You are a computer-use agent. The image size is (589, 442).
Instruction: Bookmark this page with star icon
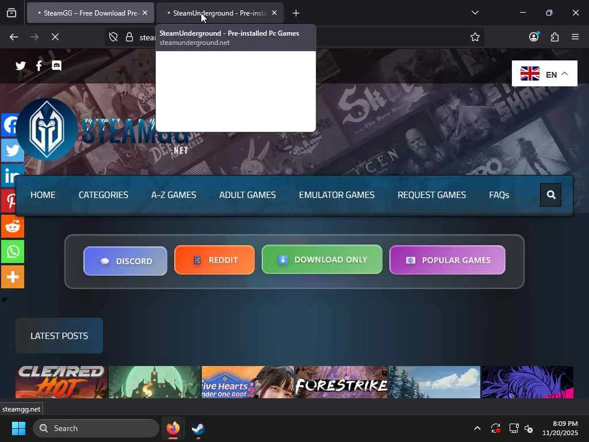(x=475, y=37)
